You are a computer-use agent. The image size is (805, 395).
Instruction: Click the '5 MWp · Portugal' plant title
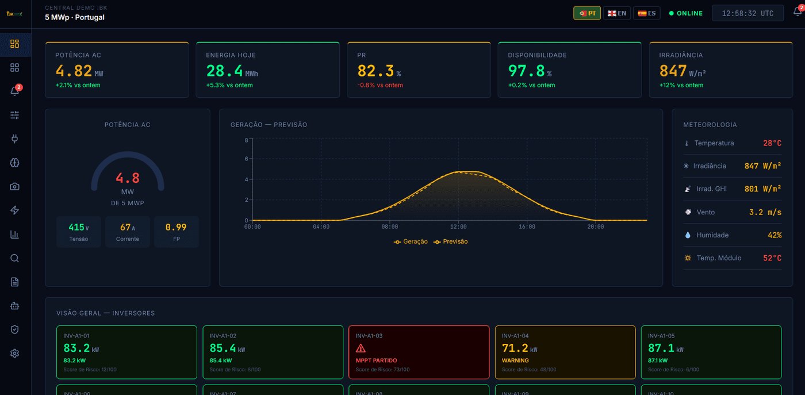(x=75, y=17)
